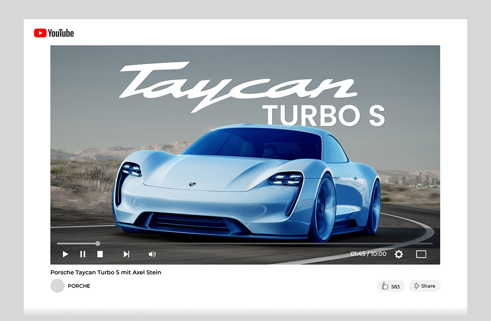Click the 01:45 / 10:00 time display
The width and height of the screenshot is (491, 321).
click(x=368, y=254)
